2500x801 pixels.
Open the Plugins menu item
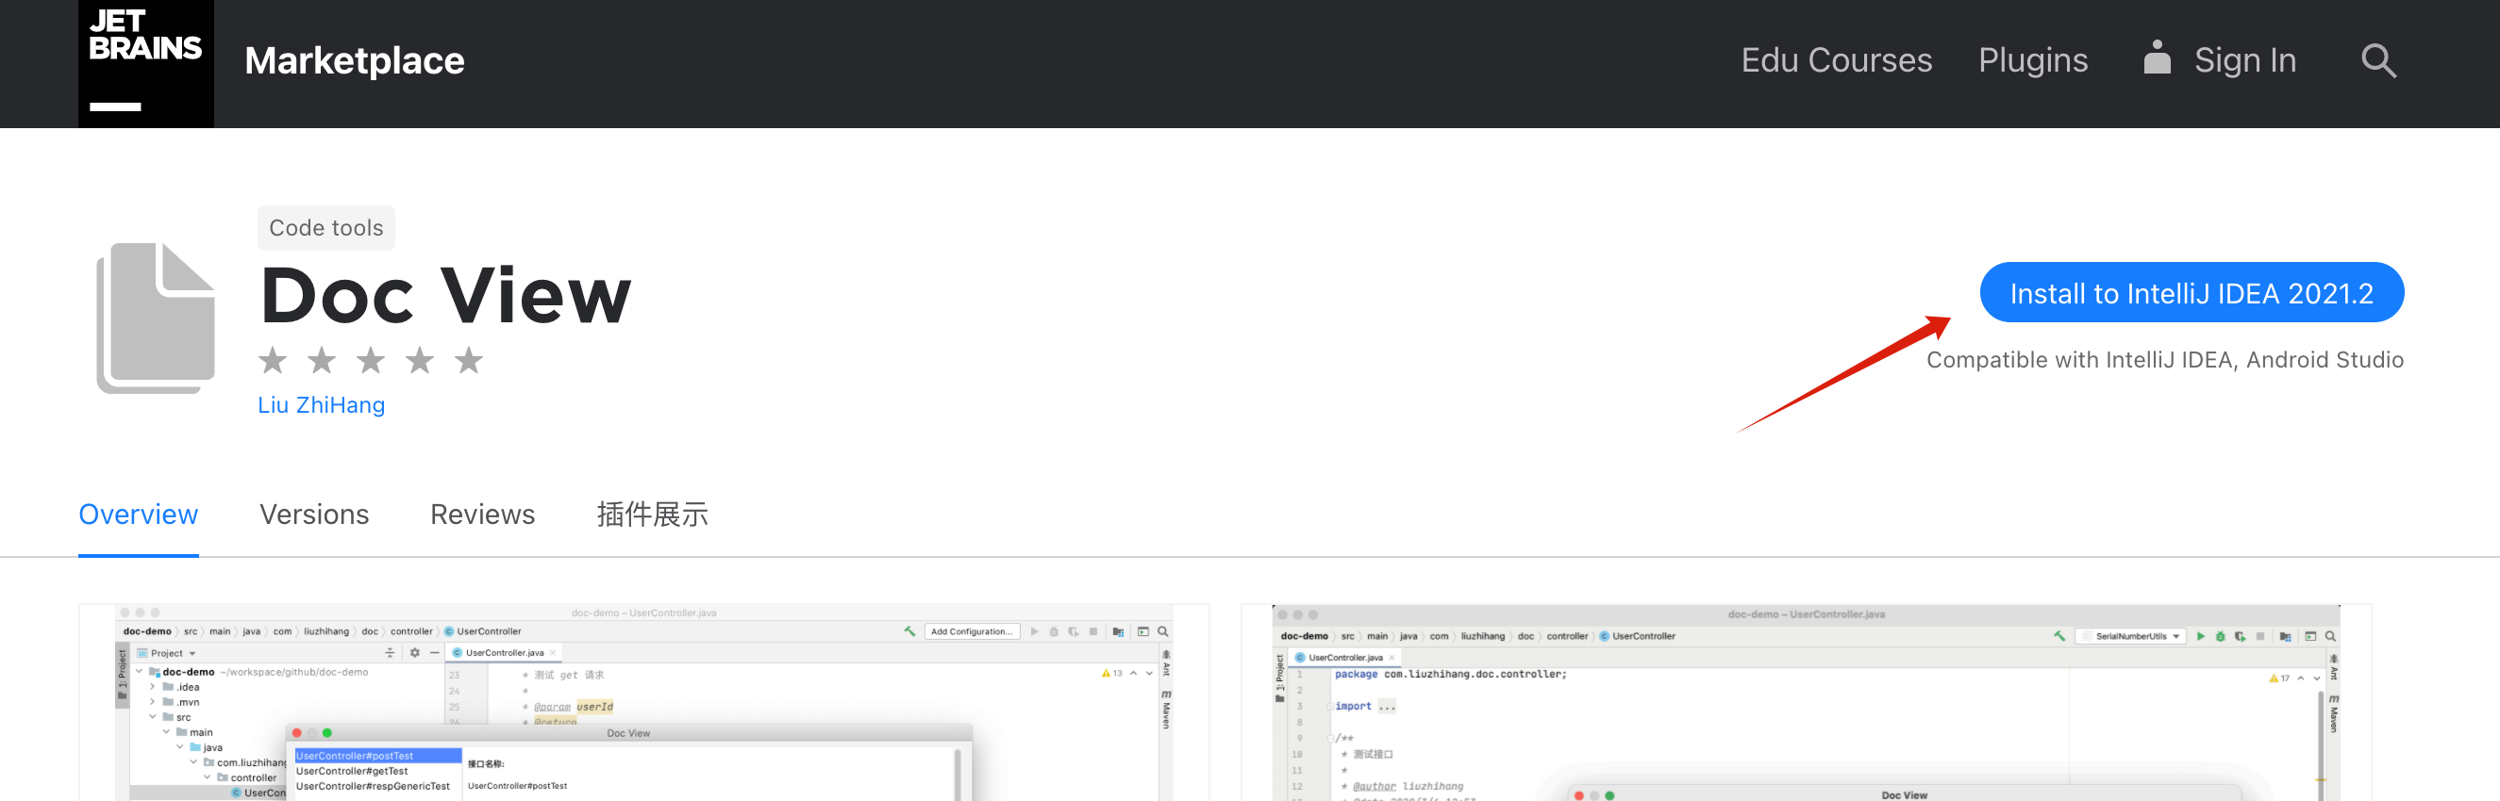click(2032, 60)
